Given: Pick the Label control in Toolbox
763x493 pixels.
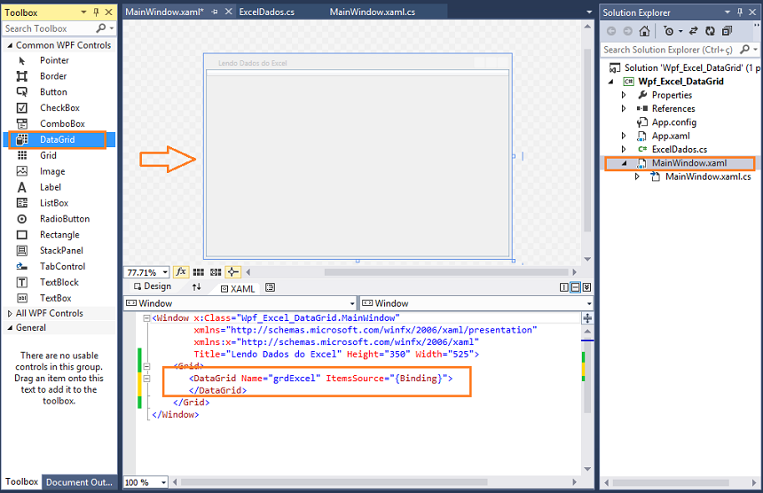Looking at the screenshot, I should (59, 187).
